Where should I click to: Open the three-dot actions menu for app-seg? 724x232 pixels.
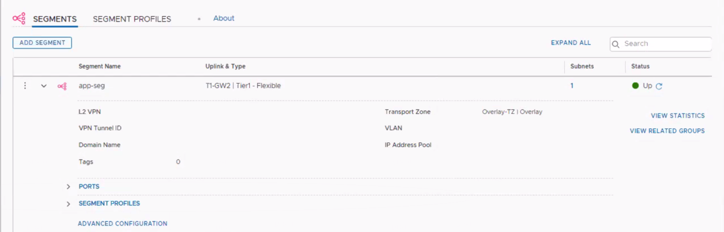pos(25,86)
